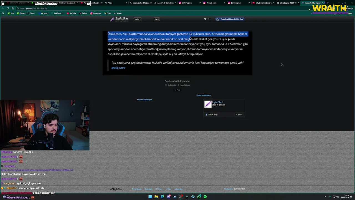Open WhatsApp from the taskbar
The width and height of the screenshot is (355, 200).
pyautogui.click(x=199, y=197)
